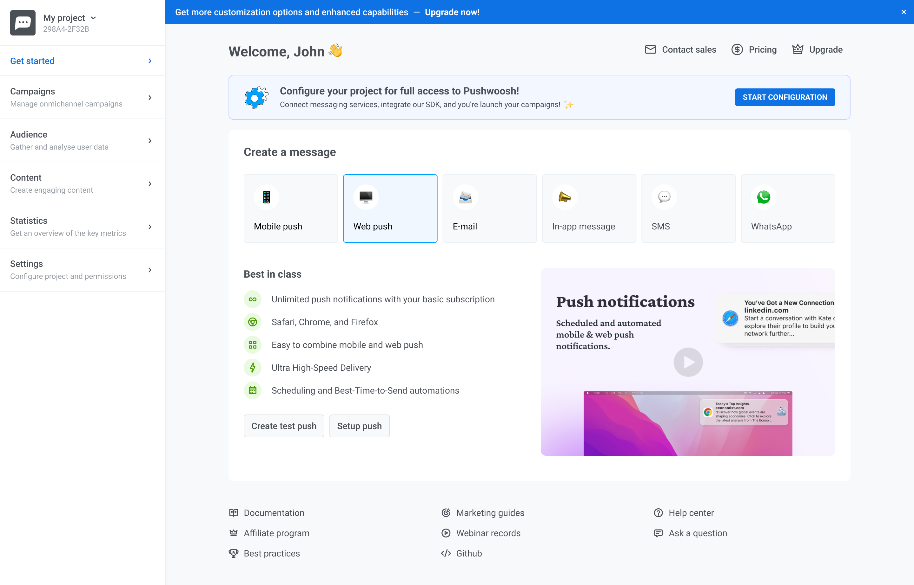Expand the Statistics chevron
This screenshot has height=585, width=914.
pyautogui.click(x=150, y=227)
